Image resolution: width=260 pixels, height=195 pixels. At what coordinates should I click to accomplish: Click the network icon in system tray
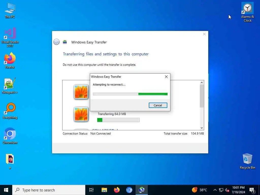coord(221,190)
